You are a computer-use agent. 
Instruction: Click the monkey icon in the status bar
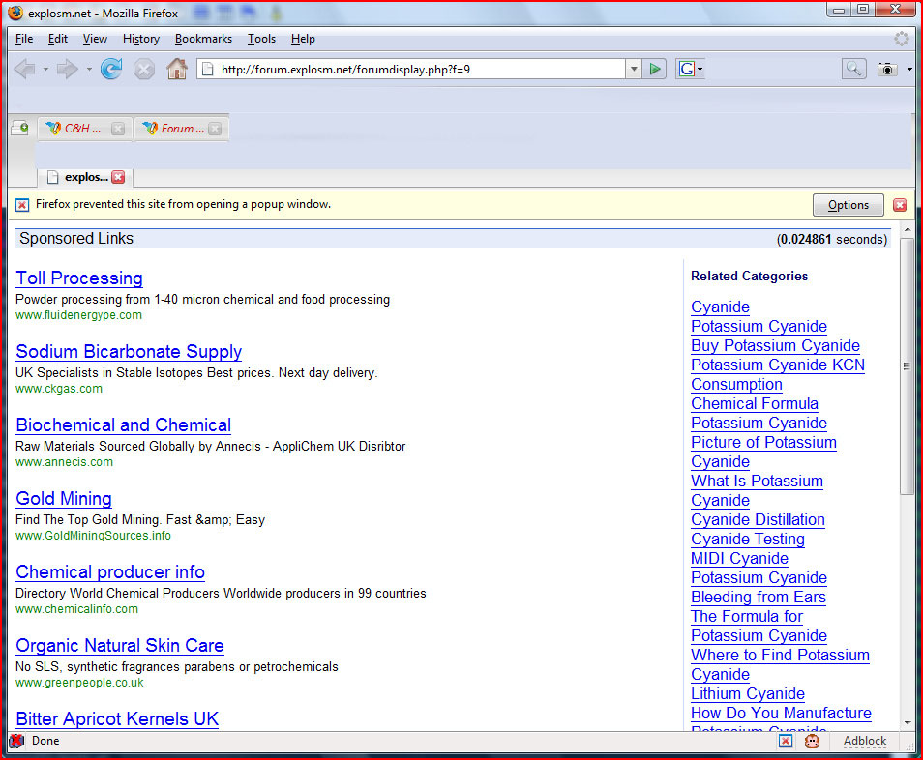pos(813,741)
